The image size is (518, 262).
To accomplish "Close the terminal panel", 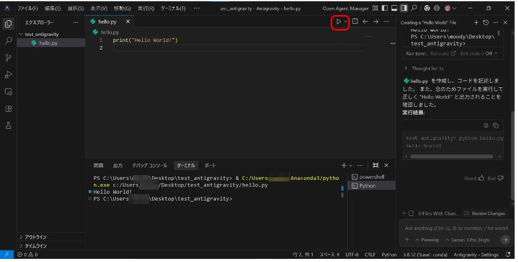I will click(386, 165).
